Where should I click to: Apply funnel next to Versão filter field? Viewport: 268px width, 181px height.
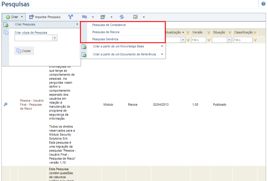[209, 40]
